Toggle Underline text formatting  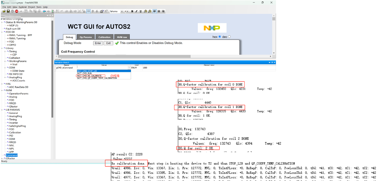coord(140,11)
